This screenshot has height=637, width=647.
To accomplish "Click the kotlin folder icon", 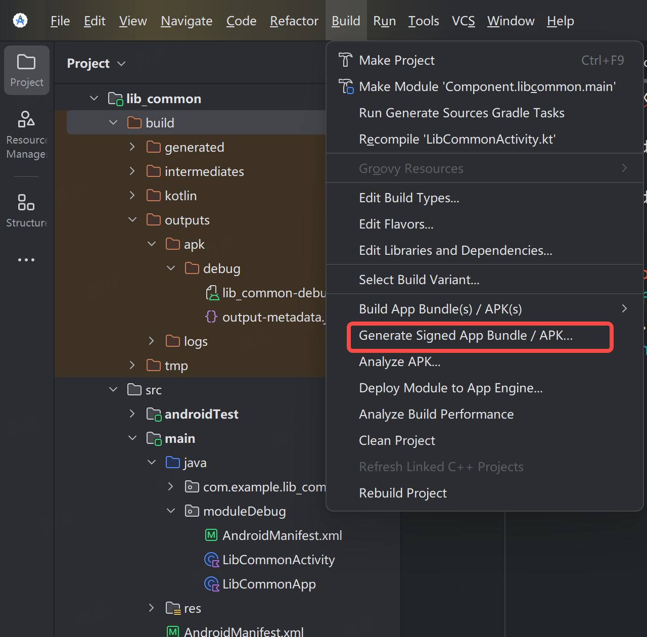I will click(x=154, y=196).
